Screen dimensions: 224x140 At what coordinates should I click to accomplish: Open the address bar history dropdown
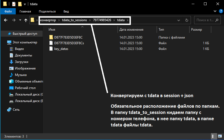pos(178,20)
